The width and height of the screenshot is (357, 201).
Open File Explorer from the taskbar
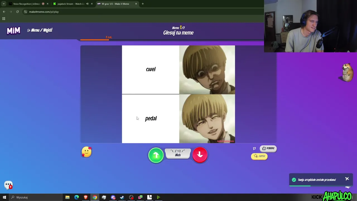point(67,197)
